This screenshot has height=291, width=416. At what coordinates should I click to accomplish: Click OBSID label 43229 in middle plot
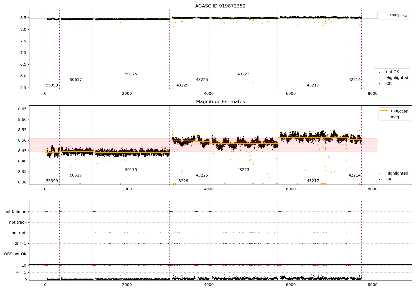(182, 181)
